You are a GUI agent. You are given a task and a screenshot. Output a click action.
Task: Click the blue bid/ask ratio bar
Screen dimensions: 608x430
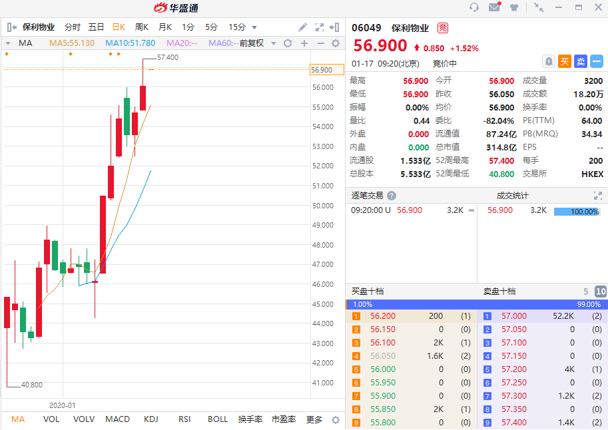(477, 304)
